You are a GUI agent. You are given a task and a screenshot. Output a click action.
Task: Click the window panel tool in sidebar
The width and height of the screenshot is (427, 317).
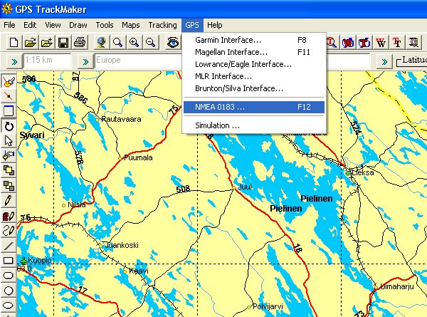pos(9,110)
